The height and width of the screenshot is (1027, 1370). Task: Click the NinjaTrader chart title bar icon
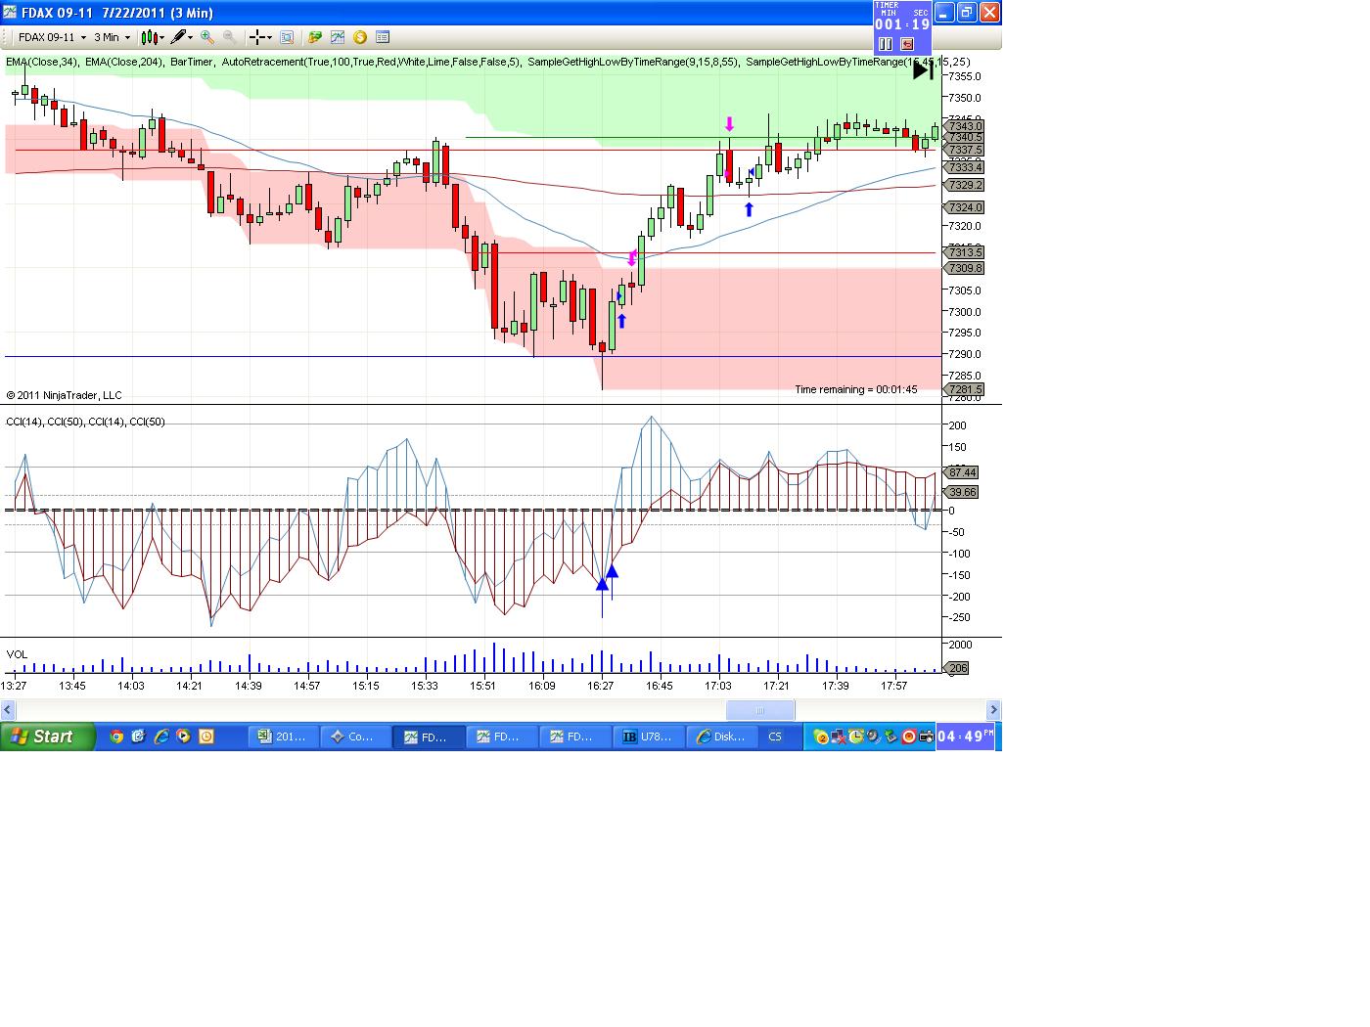(x=11, y=13)
